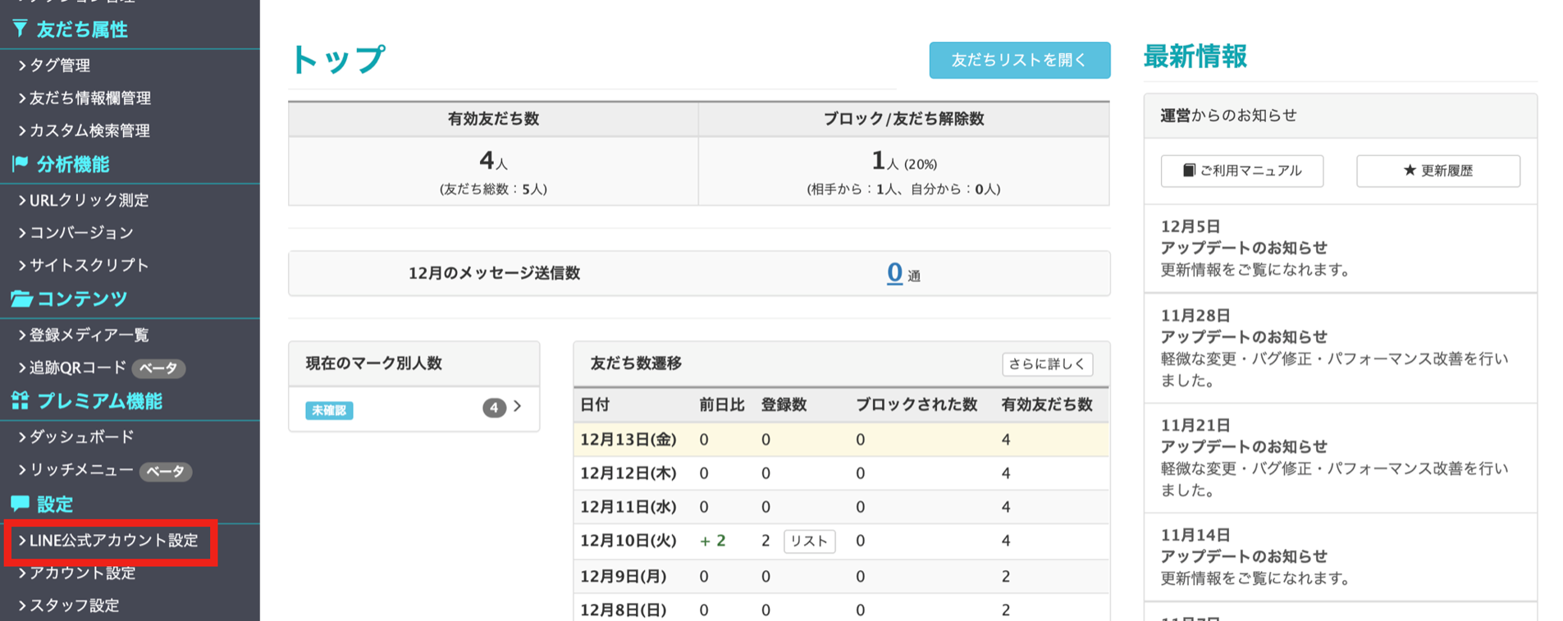
Task: Click the ブロックされた数 column header
Action: 916,404
